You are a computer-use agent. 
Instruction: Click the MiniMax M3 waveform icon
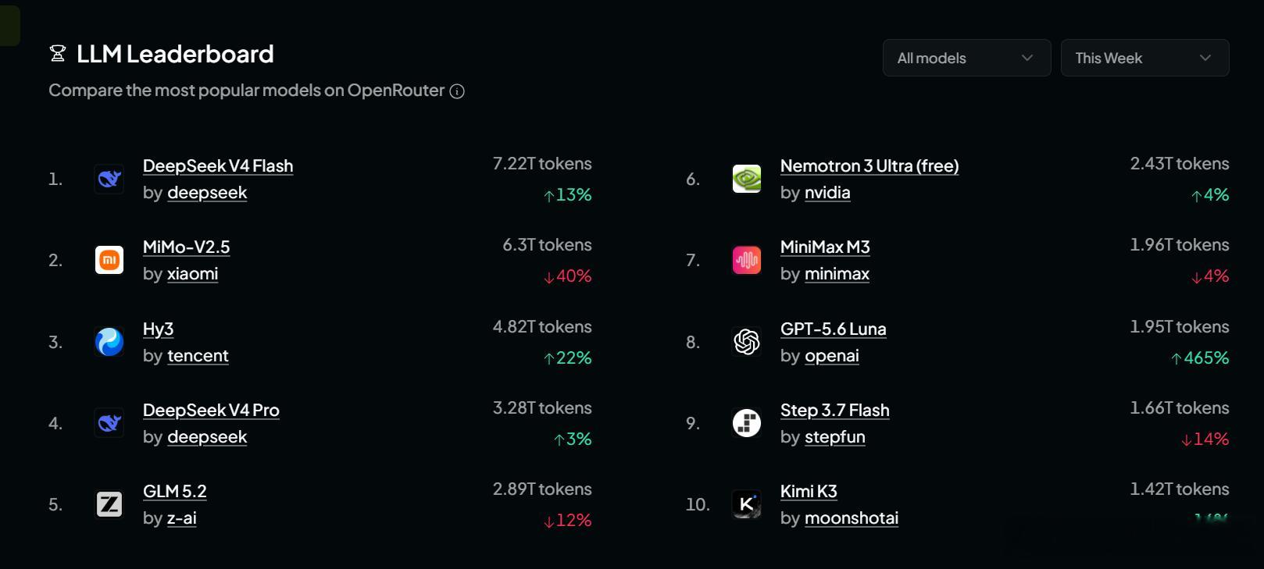tap(747, 260)
